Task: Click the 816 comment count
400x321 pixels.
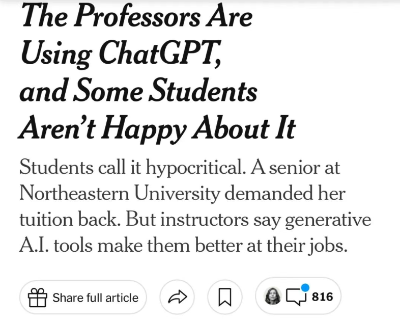Action: 322,297
